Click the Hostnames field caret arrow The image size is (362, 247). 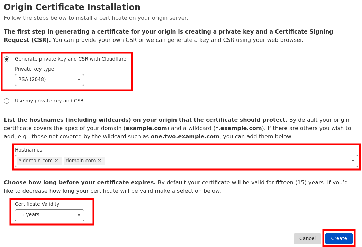coord(353,161)
